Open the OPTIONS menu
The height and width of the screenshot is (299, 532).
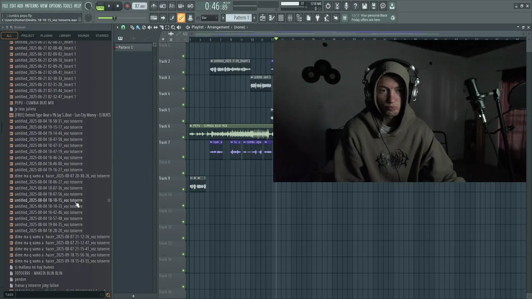55,6
